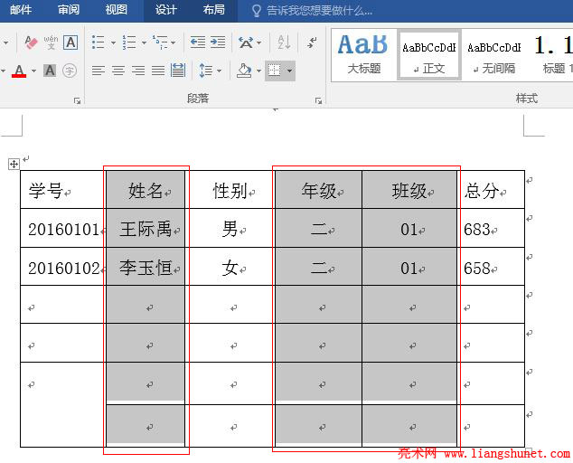The width and height of the screenshot is (573, 463).
Task: Click the sort A-Z icon
Action: tap(284, 43)
